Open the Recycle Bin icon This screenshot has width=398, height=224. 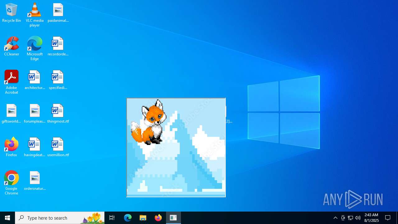(x=12, y=13)
